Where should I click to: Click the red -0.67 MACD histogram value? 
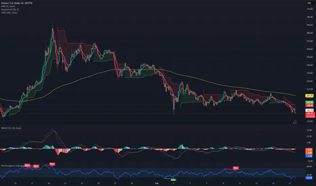pyautogui.click(x=309, y=149)
